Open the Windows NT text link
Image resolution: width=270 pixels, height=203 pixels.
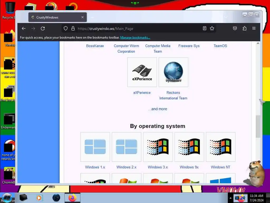tap(220, 167)
